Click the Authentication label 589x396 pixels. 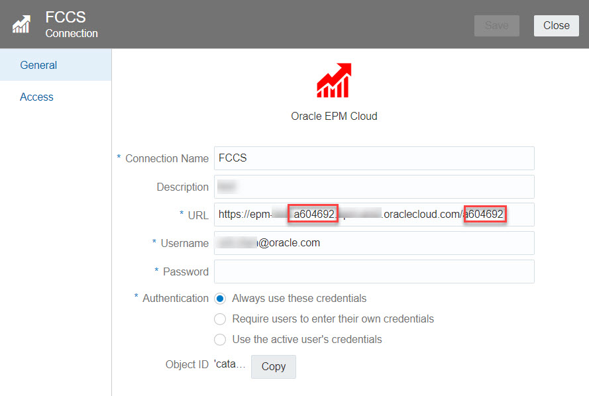175,298
